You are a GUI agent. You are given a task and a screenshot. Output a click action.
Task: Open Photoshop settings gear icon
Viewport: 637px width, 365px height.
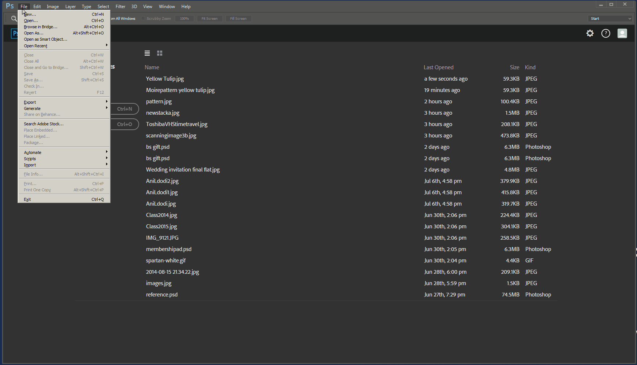click(x=590, y=33)
